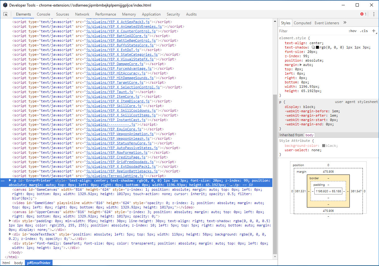Switch to the Elements tab
The image size is (379, 266).
coord(23,14)
